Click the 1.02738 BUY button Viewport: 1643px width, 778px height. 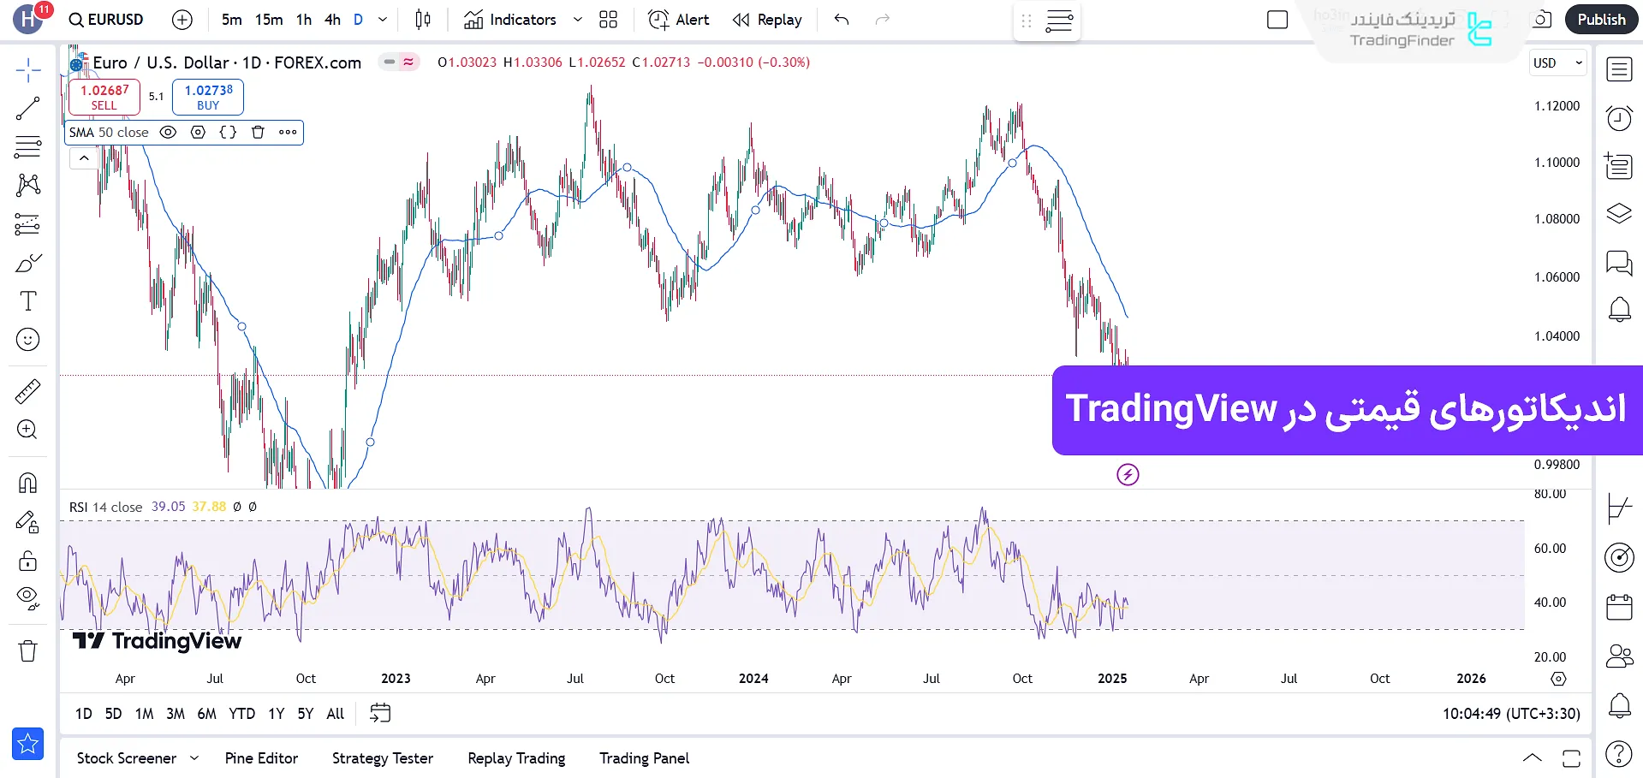pos(208,97)
